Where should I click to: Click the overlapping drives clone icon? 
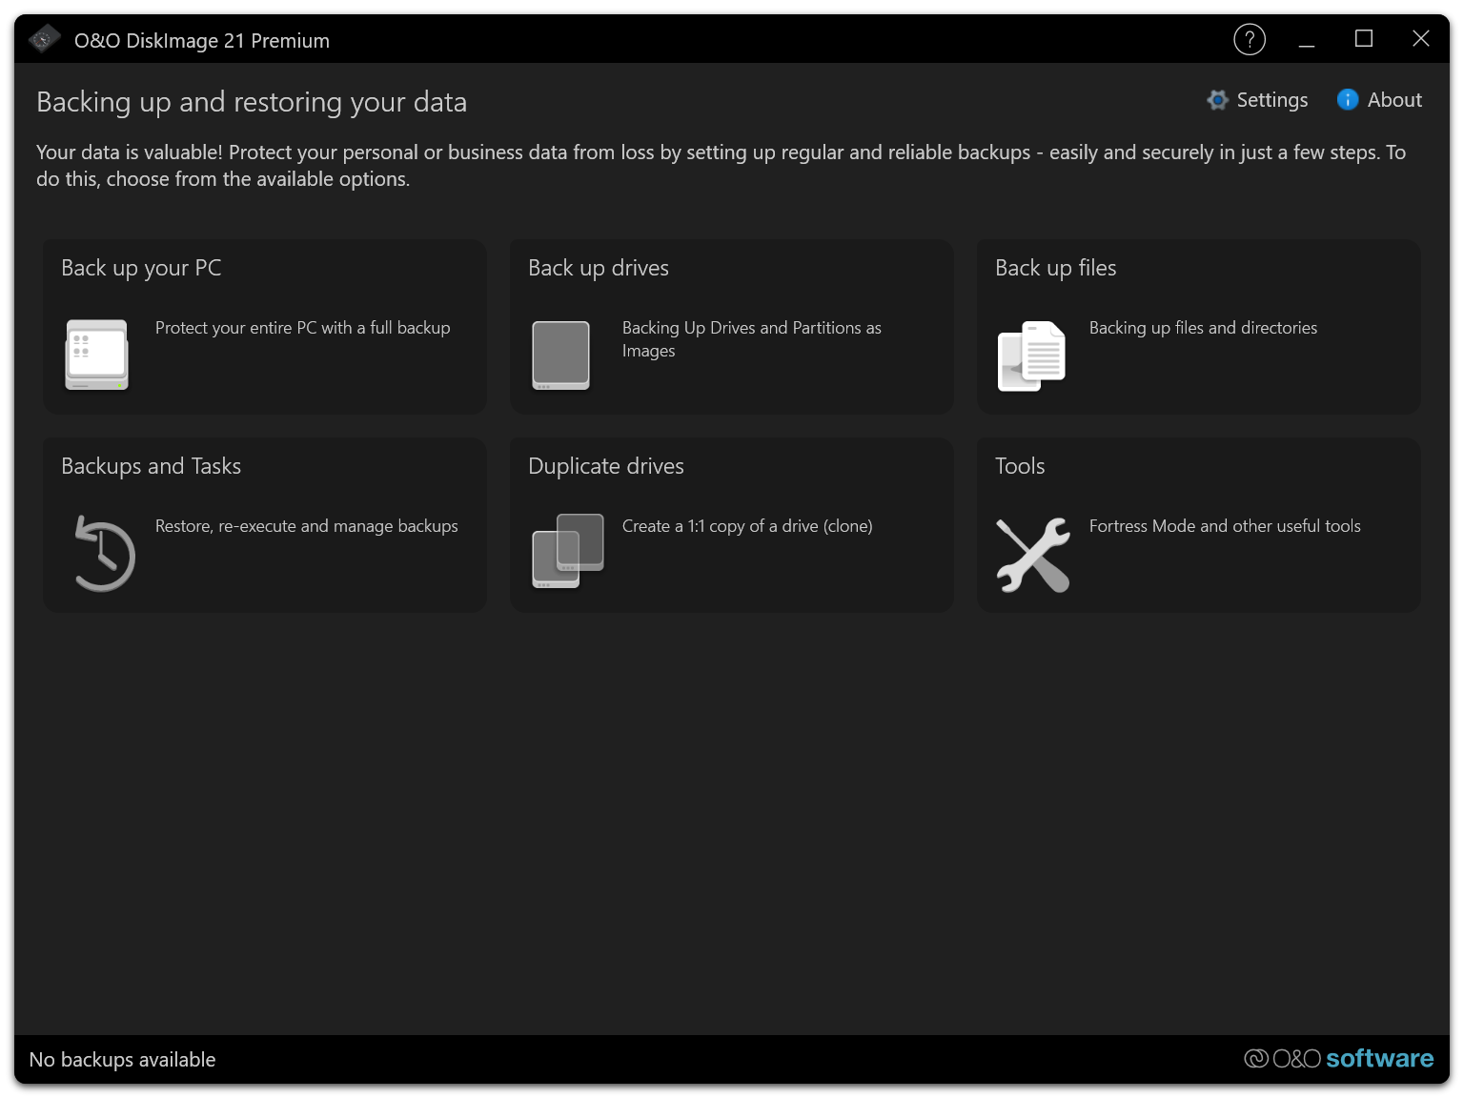pos(568,551)
